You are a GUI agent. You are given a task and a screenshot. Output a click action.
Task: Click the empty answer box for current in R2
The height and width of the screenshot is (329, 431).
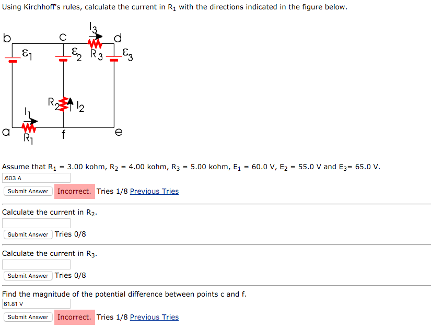click(x=36, y=223)
